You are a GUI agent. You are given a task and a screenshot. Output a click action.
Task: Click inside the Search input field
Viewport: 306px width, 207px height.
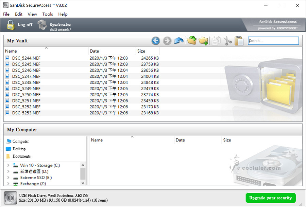(x=273, y=41)
